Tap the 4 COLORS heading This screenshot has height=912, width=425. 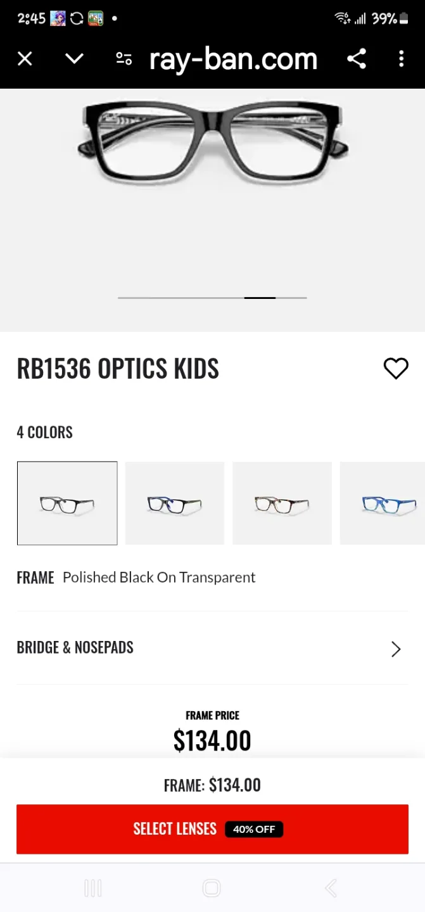click(x=44, y=432)
